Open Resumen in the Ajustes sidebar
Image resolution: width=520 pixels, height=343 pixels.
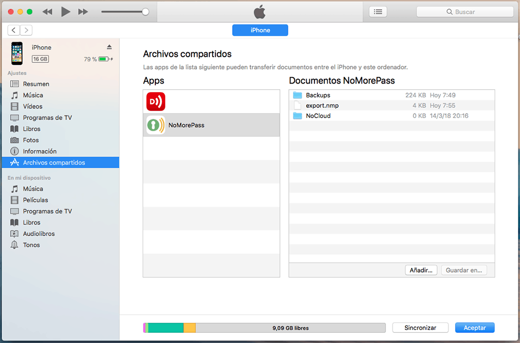[x=61, y=84]
